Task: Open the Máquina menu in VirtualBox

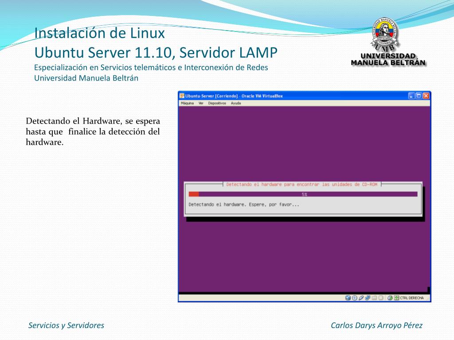Action: [187, 103]
